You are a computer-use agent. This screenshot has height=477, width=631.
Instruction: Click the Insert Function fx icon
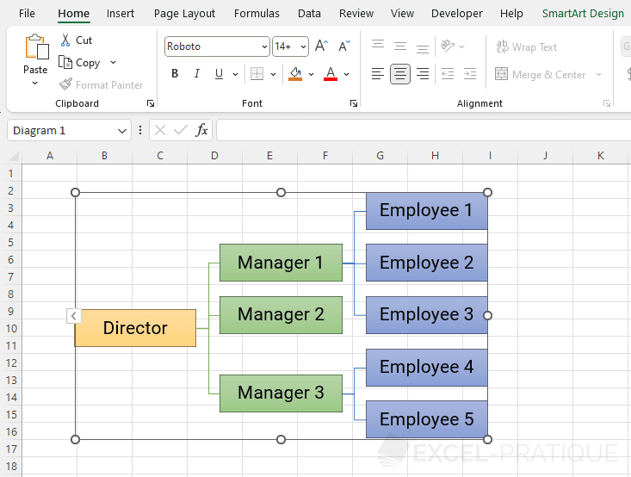[x=201, y=130]
